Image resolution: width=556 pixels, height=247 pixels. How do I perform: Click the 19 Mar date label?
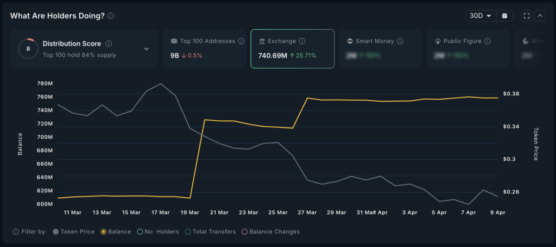click(189, 212)
